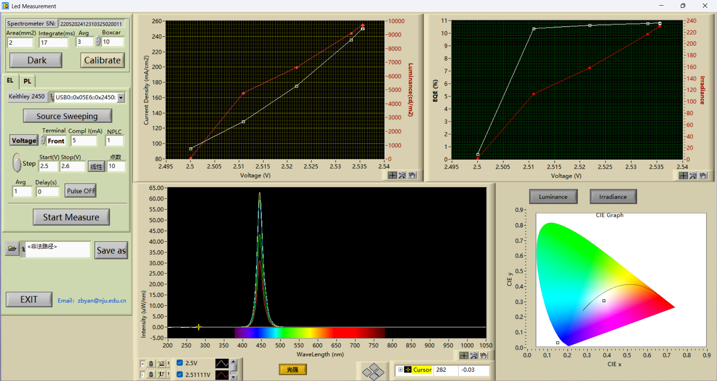The height and width of the screenshot is (381, 717).
Task: Click the diamond cursor mover pad
Action: [373, 372]
